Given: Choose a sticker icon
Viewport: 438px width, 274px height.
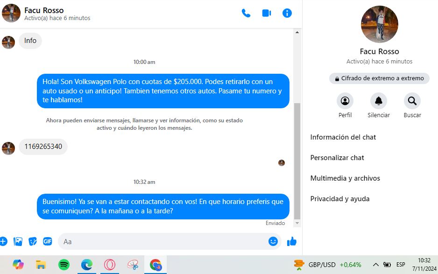Looking at the screenshot, I should pyautogui.click(x=33, y=241).
